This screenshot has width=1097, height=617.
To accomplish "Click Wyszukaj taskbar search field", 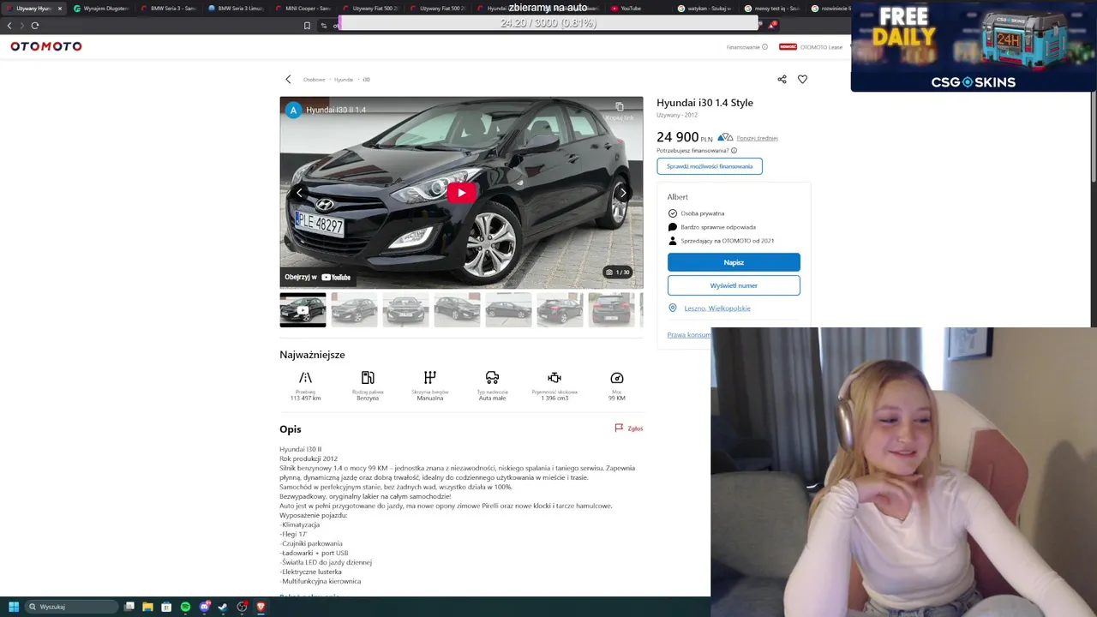I will click(73, 607).
